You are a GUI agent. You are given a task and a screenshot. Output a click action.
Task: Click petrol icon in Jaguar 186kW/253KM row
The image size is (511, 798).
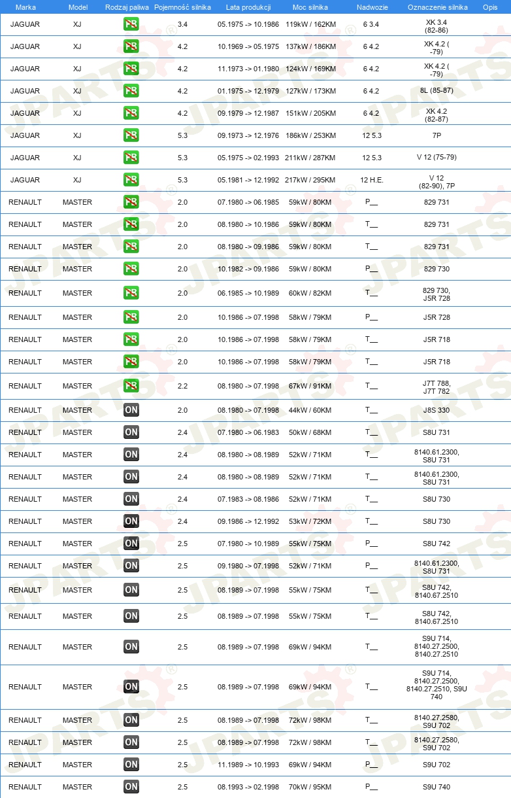pyautogui.click(x=131, y=135)
